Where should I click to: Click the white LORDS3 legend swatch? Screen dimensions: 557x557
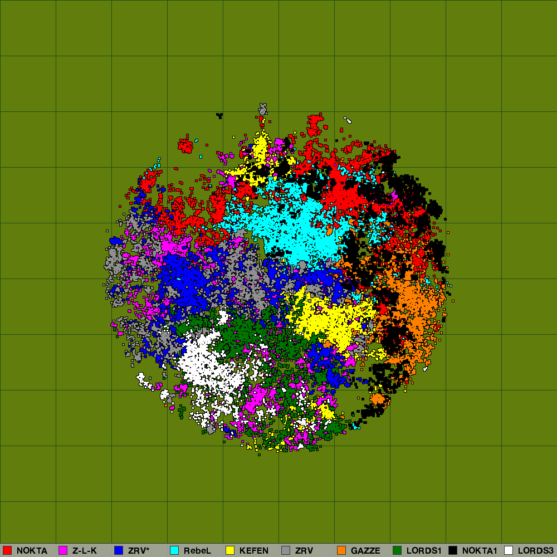tap(509, 550)
